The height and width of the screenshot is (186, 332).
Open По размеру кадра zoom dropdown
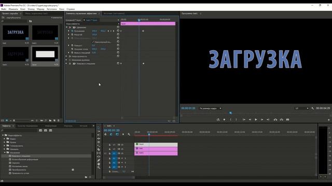[x=210, y=108]
